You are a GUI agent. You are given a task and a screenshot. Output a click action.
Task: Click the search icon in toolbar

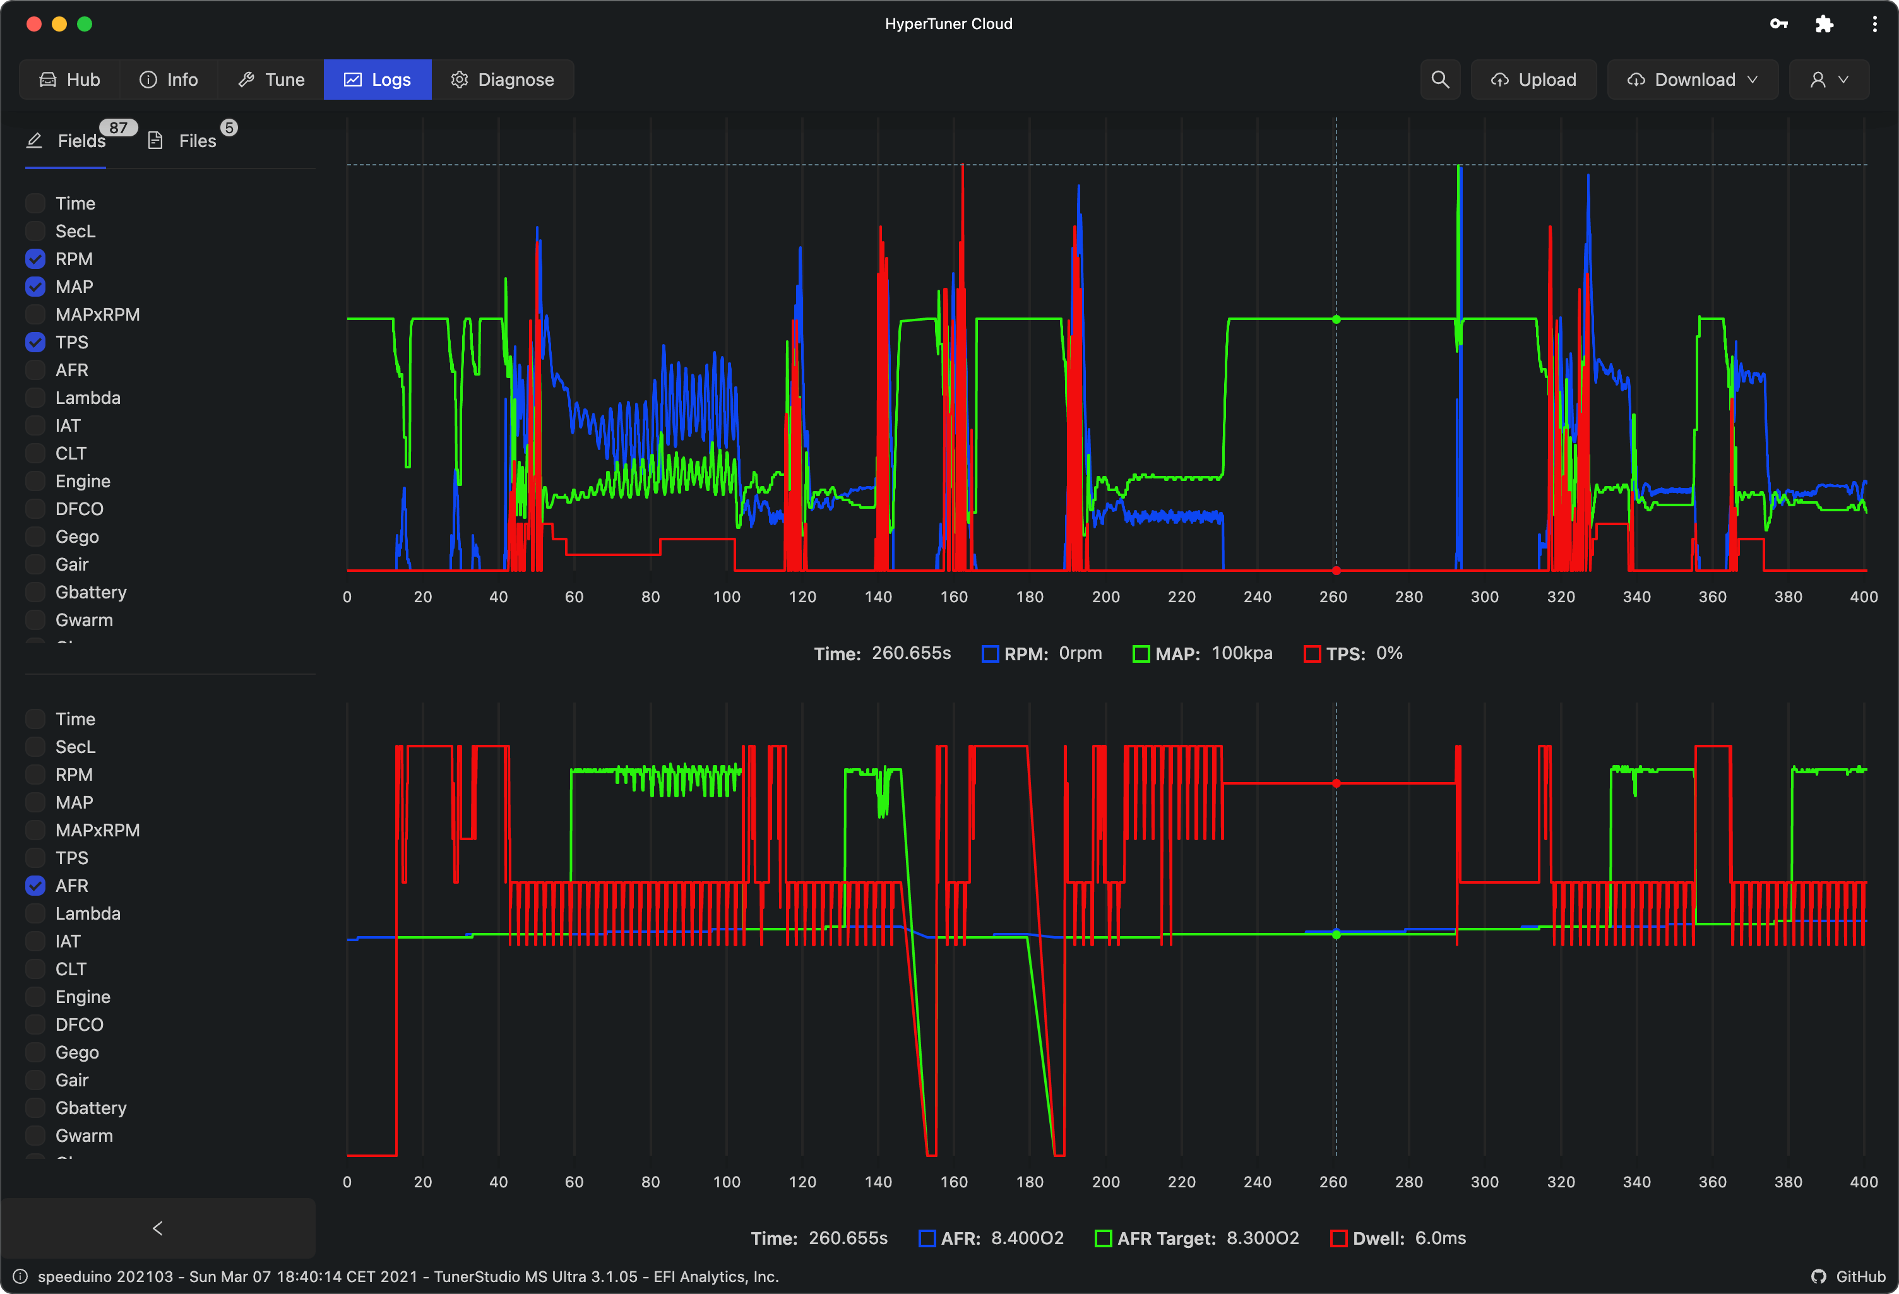pyautogui.click(x=1440, y=80)
